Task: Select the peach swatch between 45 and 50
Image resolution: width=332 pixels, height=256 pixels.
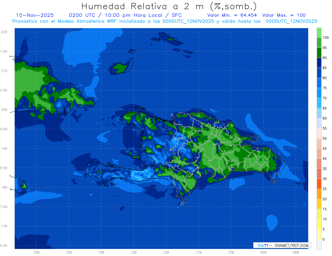Action: pos(319,143)
